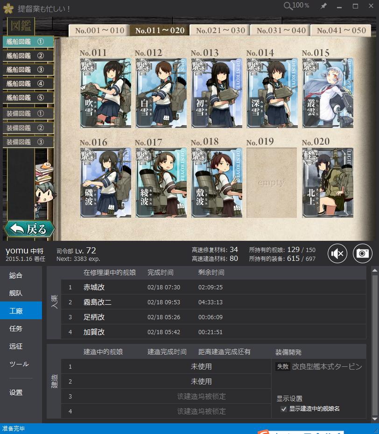Switch to the No.021～030 tab
This screenshot has height=434, width=379.
(x=220, y=30)
